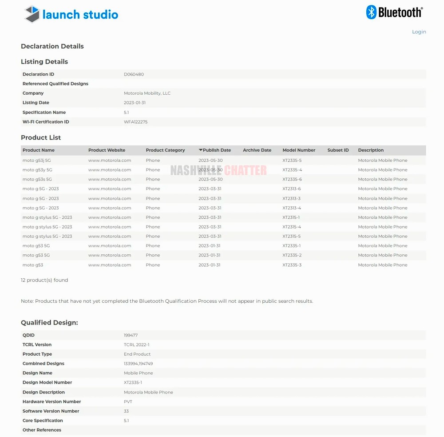
Task: Sort table by Product Name header
Action: [x=39, y=150]
